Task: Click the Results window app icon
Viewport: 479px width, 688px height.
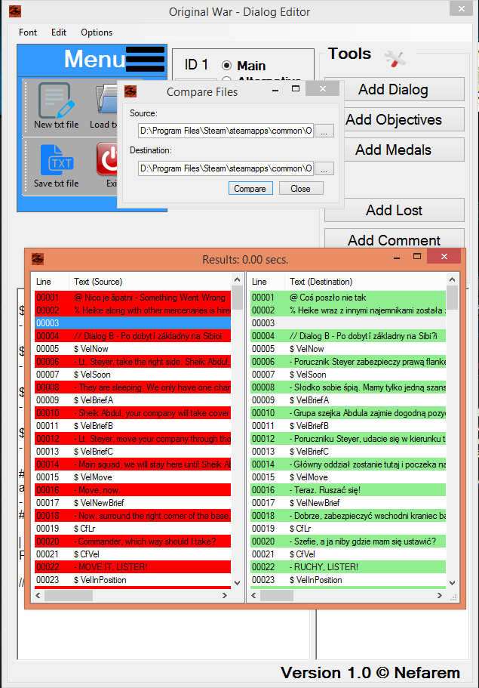Action: (x=38, y=259)
